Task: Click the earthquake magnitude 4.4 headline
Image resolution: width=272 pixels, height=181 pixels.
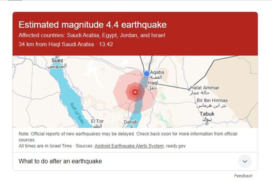Action: click(92, 25)
